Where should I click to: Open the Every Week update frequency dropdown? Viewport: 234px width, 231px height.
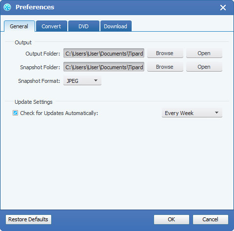[x=192, y=113]
